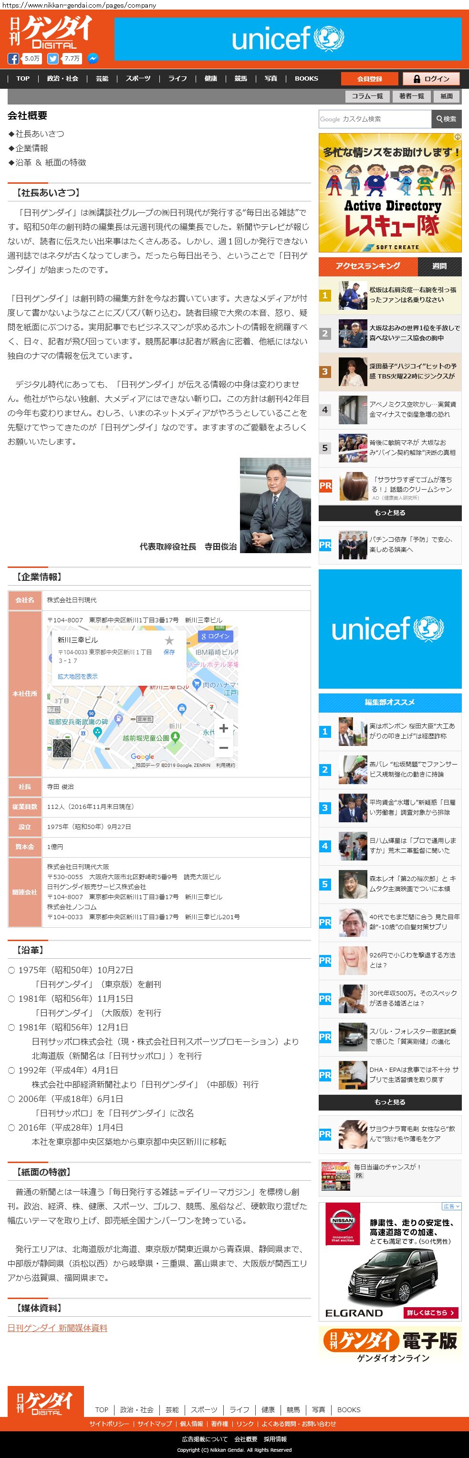The image size is (469, 1458).
Task: Open the Messenger icon in header
Action: pyautogui.click(x=93, y=58)
